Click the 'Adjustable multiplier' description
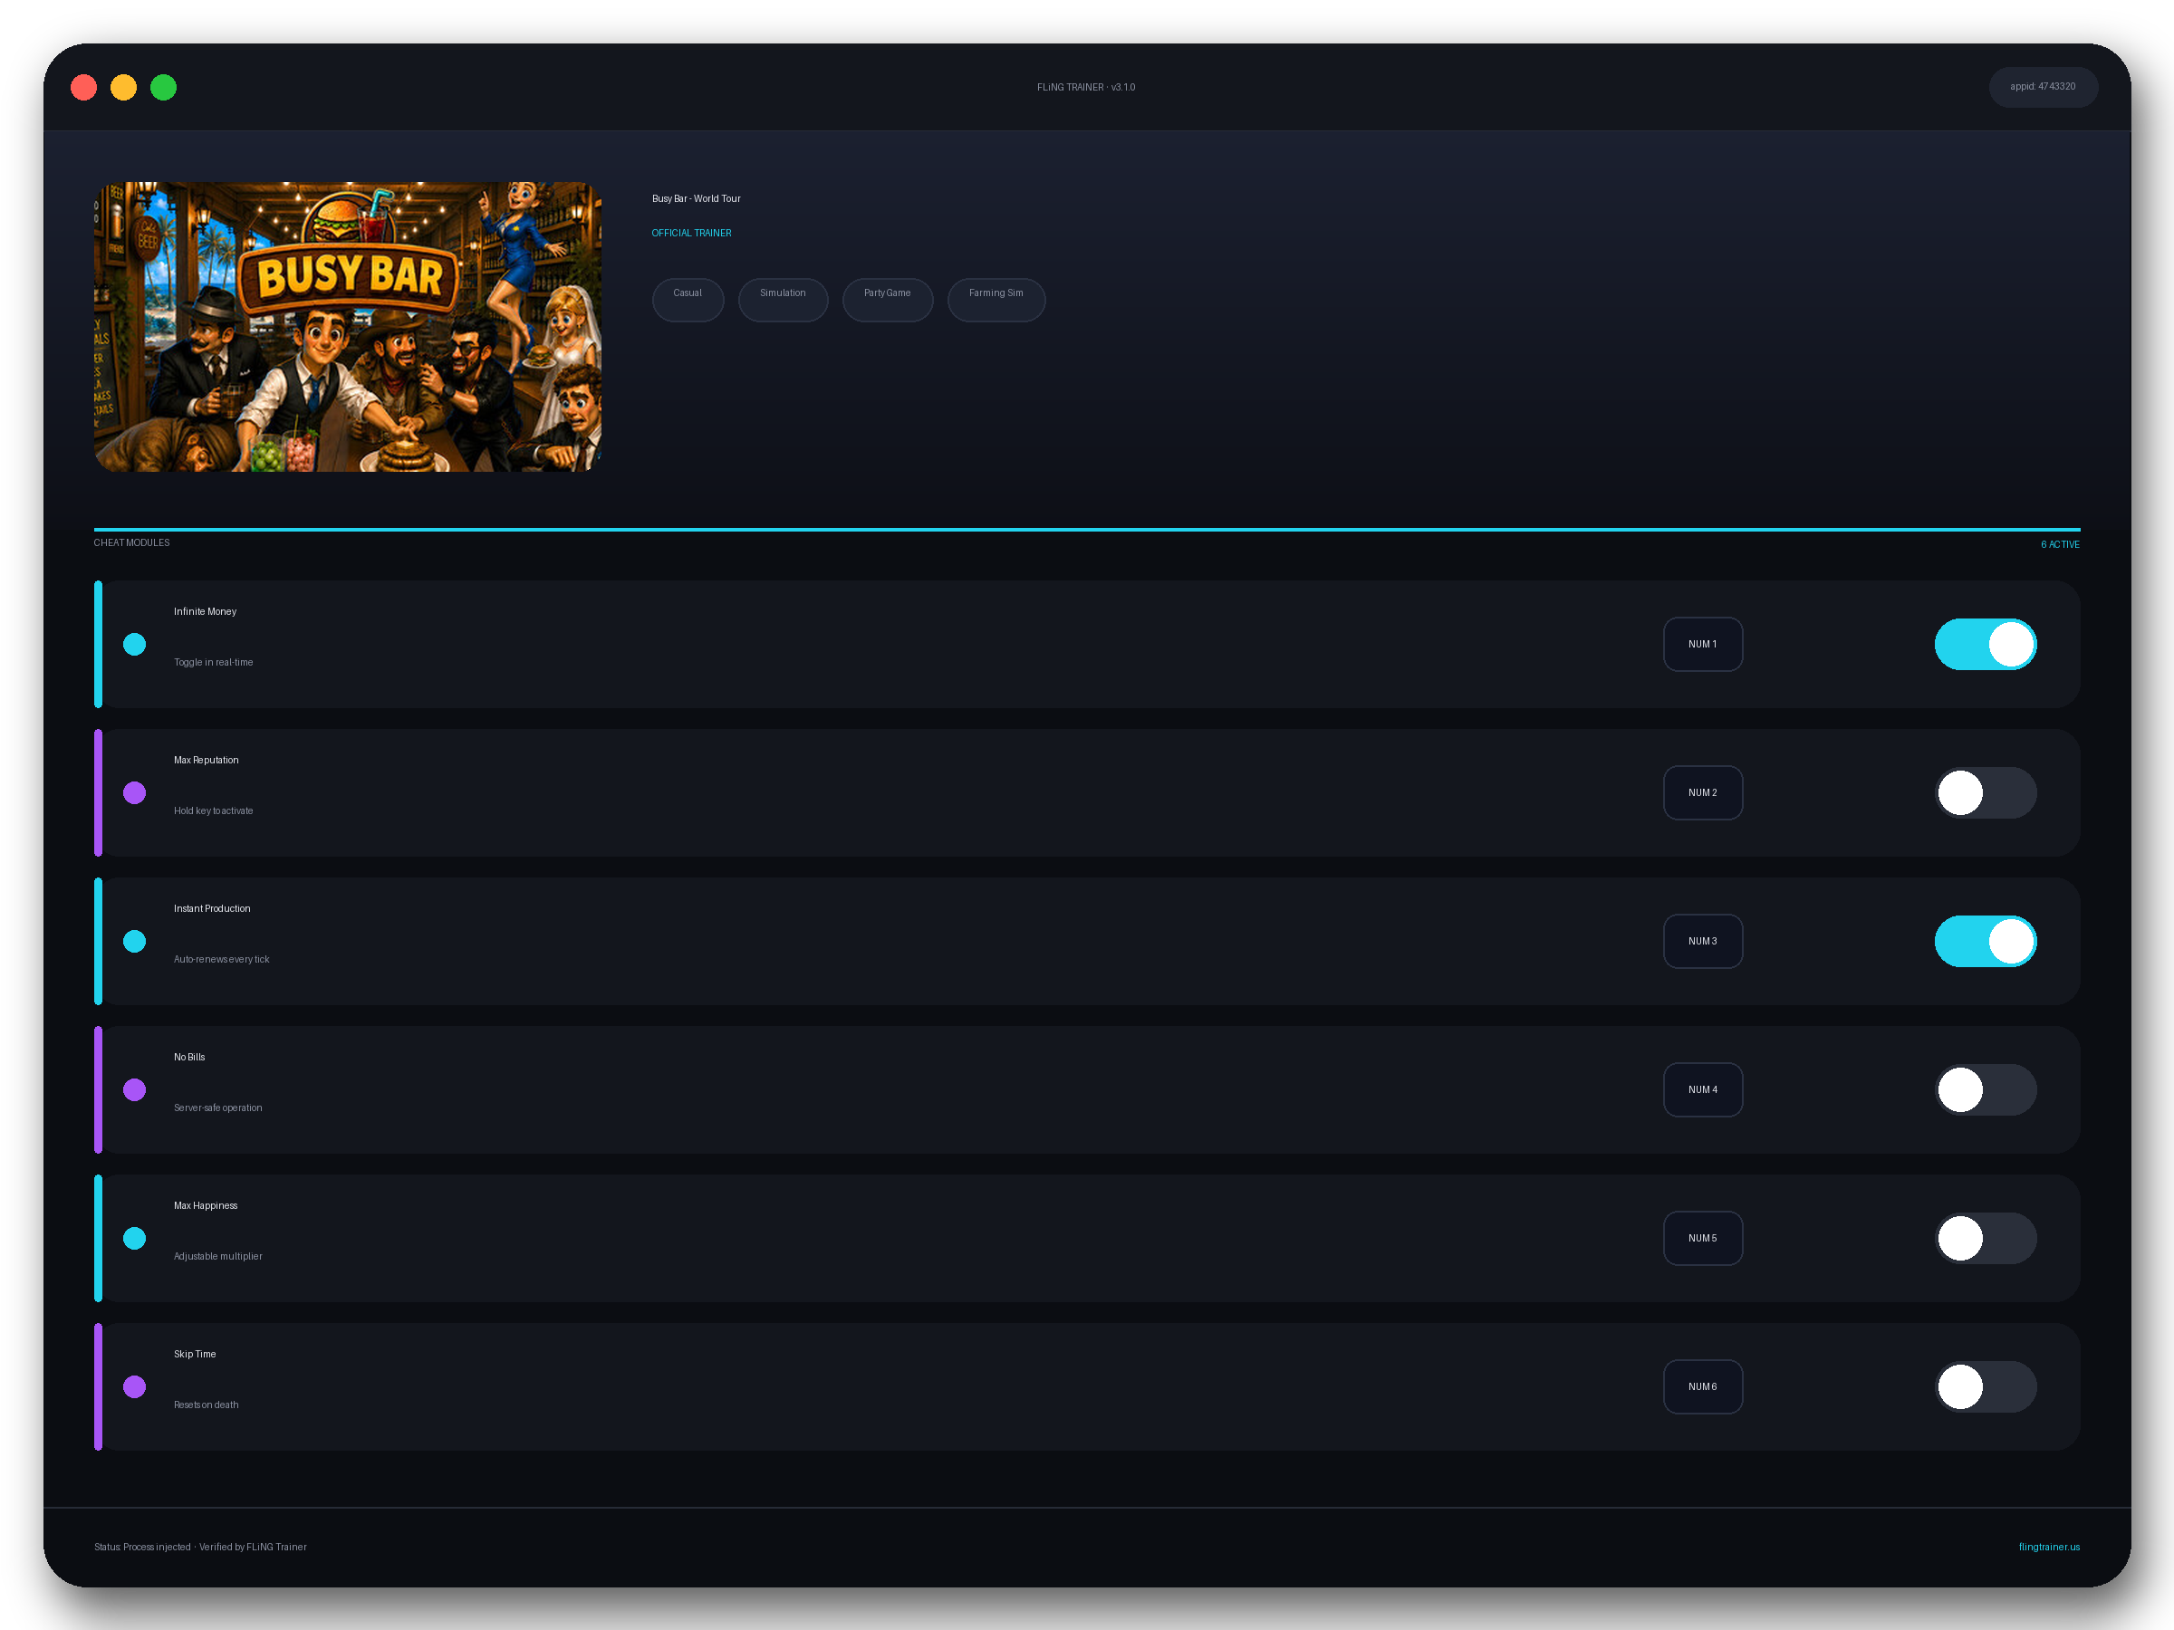Viewport: 2174px width, 1630px height. [x=218, y=1256]
